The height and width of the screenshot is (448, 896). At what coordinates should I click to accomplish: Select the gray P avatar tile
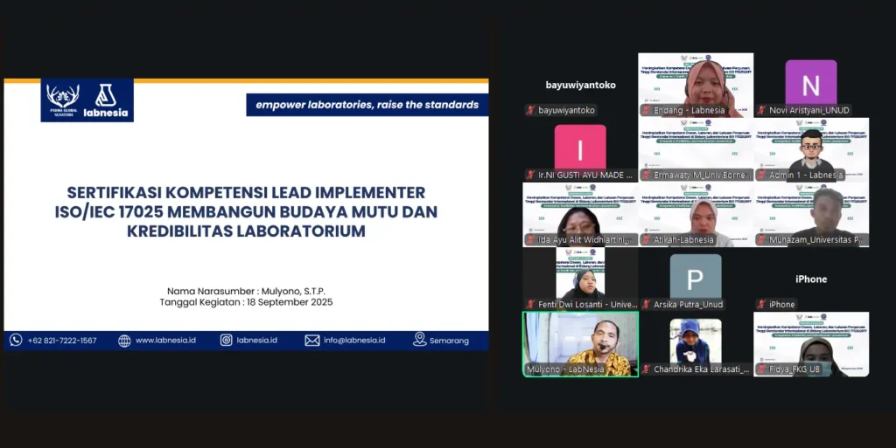[695, 278]
